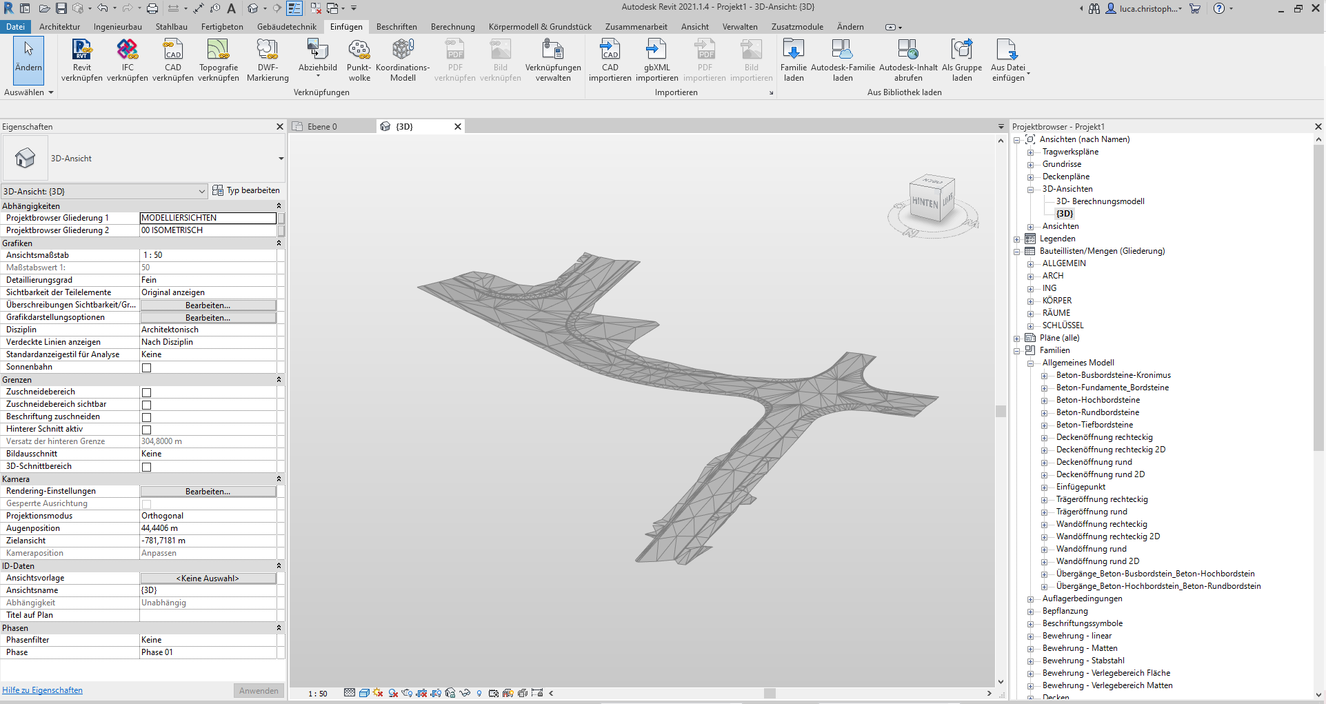Collapse the Grafiken property group
The height and width of the screenshot is (704, 1326).
pos(279,243)
